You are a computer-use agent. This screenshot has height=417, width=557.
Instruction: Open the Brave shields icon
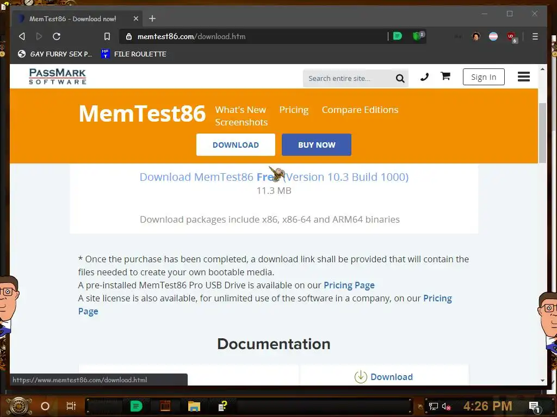point(417,36)
